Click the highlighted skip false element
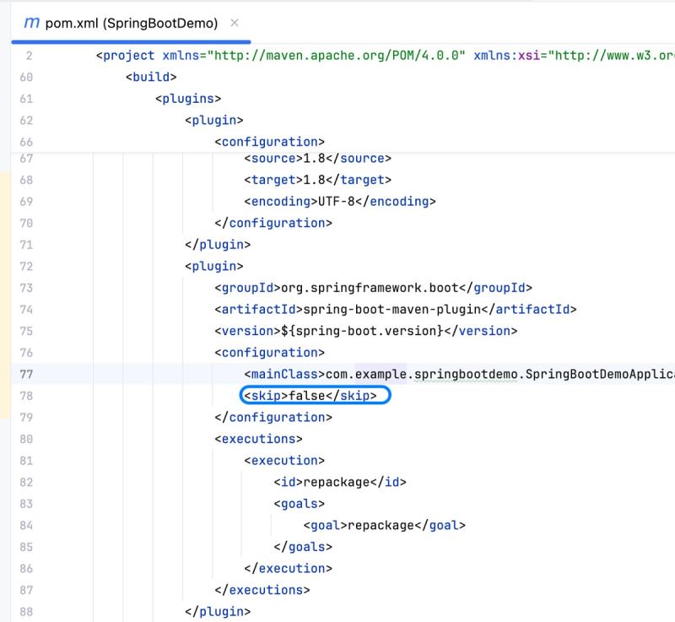Viewport: 675px width, 622px height. (x=315, y=396)
